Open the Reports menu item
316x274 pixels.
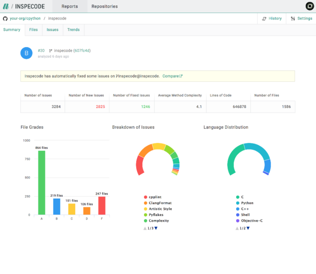(70, 6)
